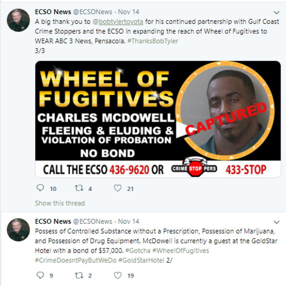
Task: Open the @ECSONews handle on second tweet
Action: (x=92, y=221)
